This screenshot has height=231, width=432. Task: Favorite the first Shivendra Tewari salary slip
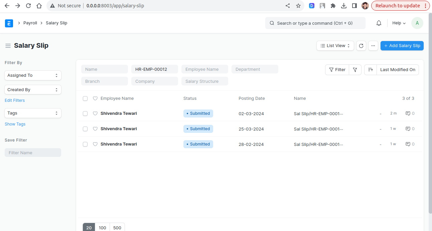pyautogui.click(x=95, y=113)
